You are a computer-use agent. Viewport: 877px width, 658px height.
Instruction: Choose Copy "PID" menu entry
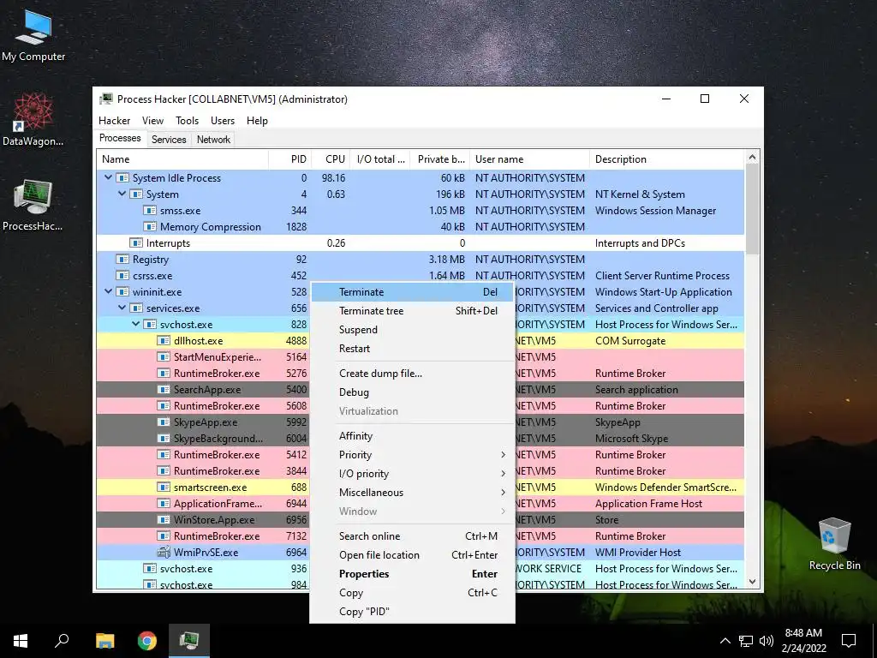412,612
